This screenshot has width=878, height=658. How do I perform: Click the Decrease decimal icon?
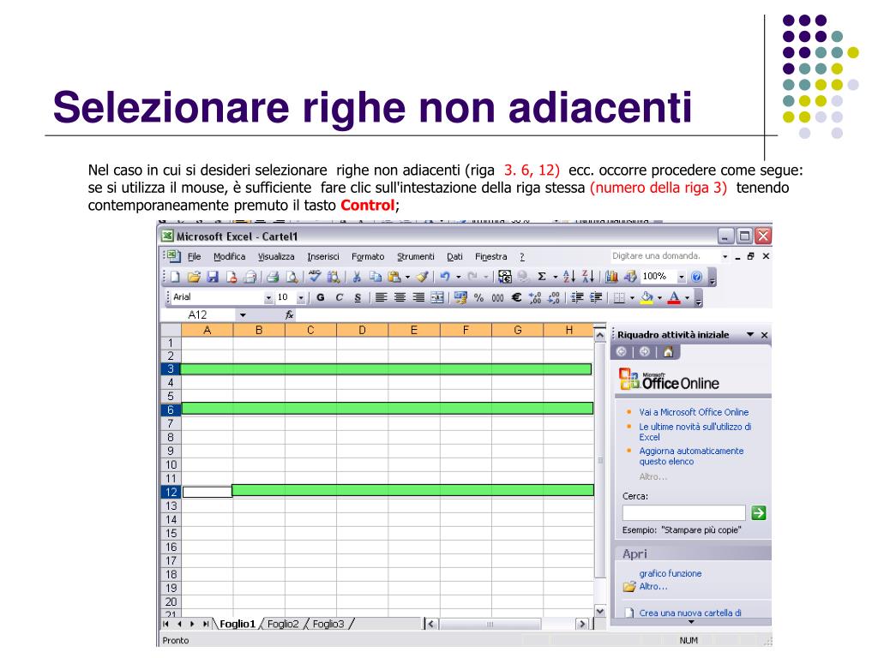point(553,297)
